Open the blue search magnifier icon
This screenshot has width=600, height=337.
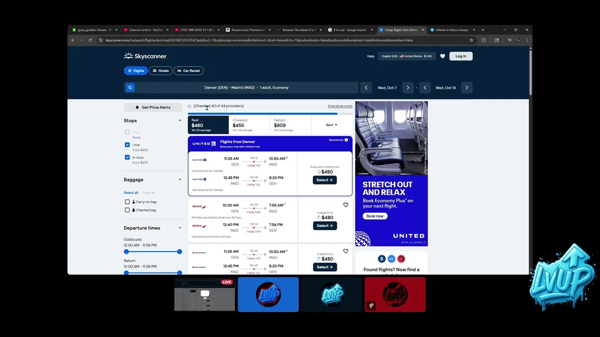(x=130, y=88)
